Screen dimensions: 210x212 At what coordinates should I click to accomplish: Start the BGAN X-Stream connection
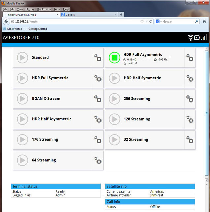pos(22,99)
